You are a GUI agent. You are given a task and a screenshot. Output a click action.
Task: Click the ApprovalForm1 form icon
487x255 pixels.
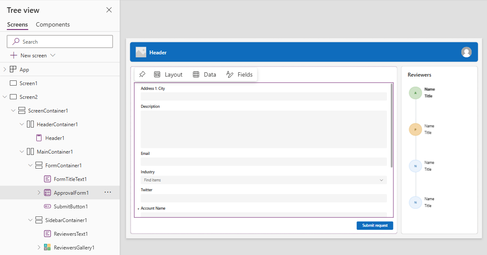click(x=47, y=193)
